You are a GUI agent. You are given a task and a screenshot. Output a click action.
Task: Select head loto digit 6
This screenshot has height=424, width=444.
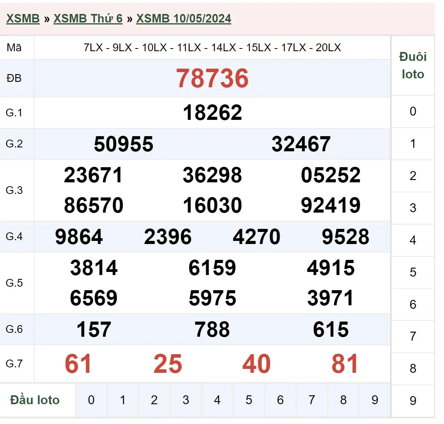coord(280,400)
